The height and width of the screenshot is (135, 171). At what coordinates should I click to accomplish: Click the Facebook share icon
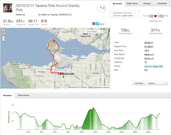(x=94, y=24)
